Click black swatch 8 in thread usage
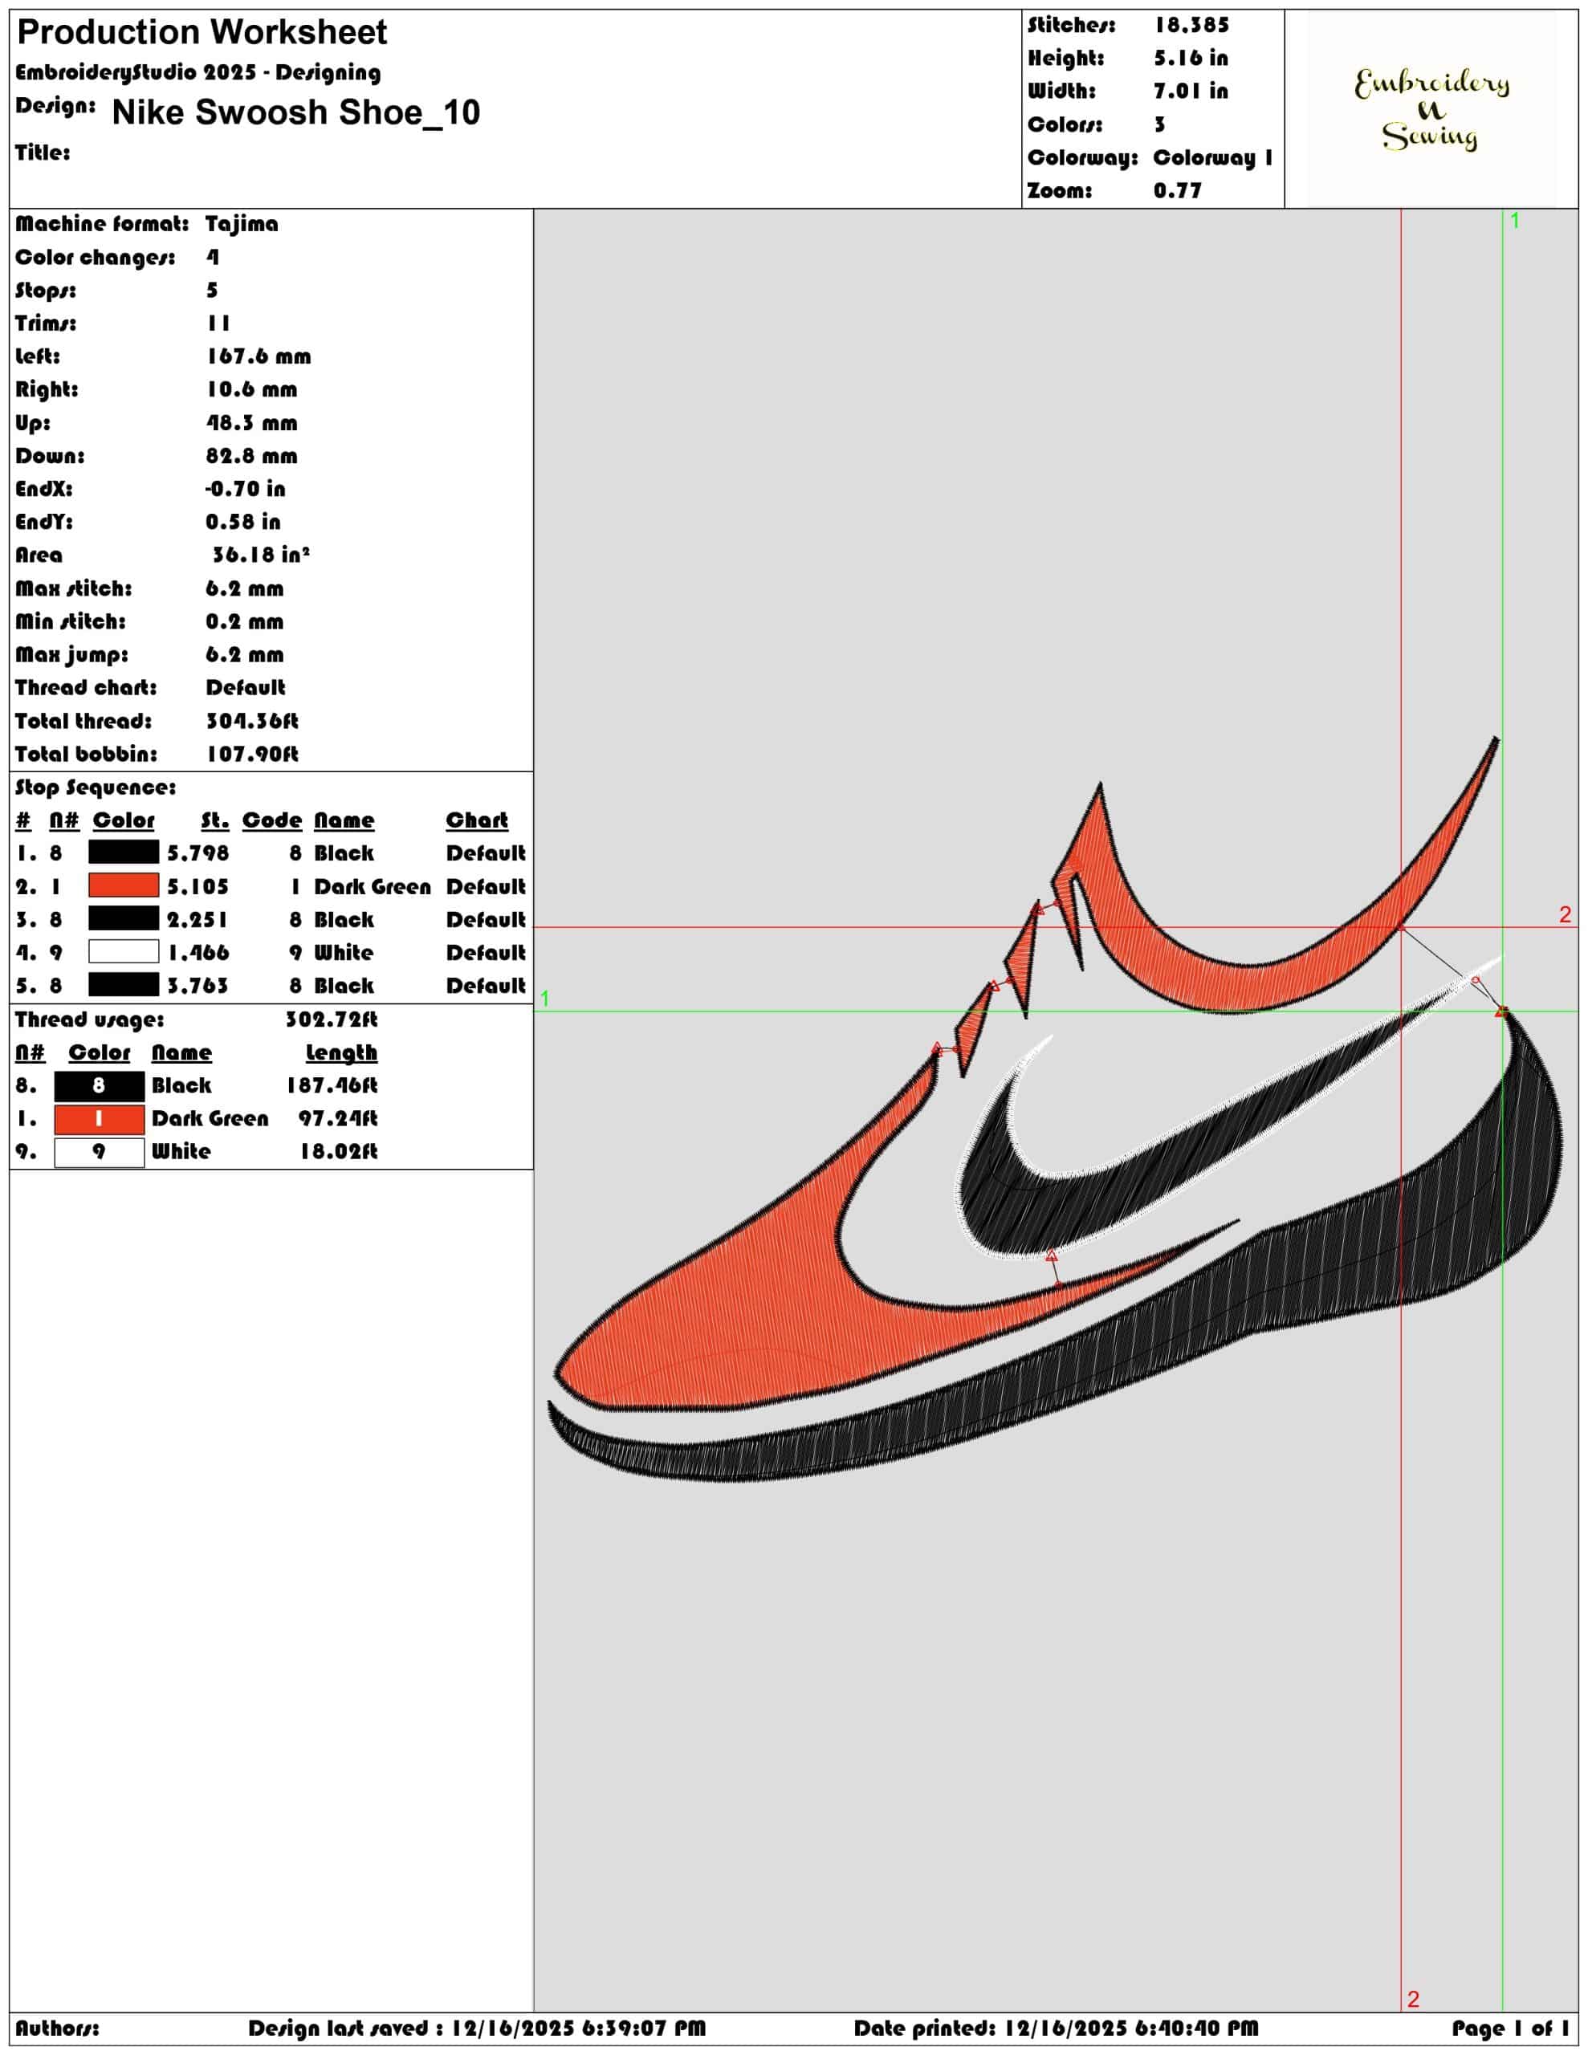Image resolution: width=1588 pixels, height=2055 pixels. pos(99,1086)
